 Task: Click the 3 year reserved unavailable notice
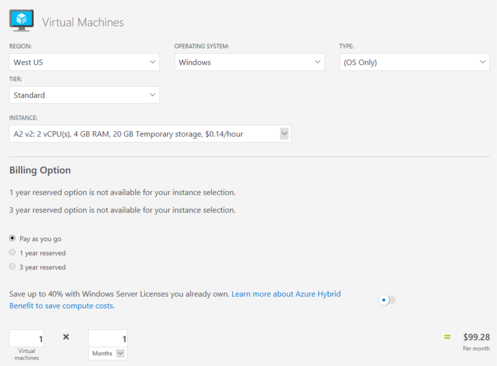tap(122, 210)
